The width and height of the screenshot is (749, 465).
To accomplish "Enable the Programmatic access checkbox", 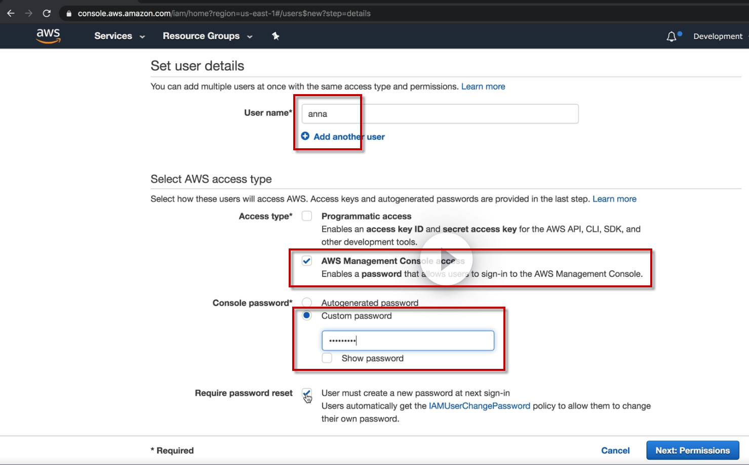I will point(307,216).
